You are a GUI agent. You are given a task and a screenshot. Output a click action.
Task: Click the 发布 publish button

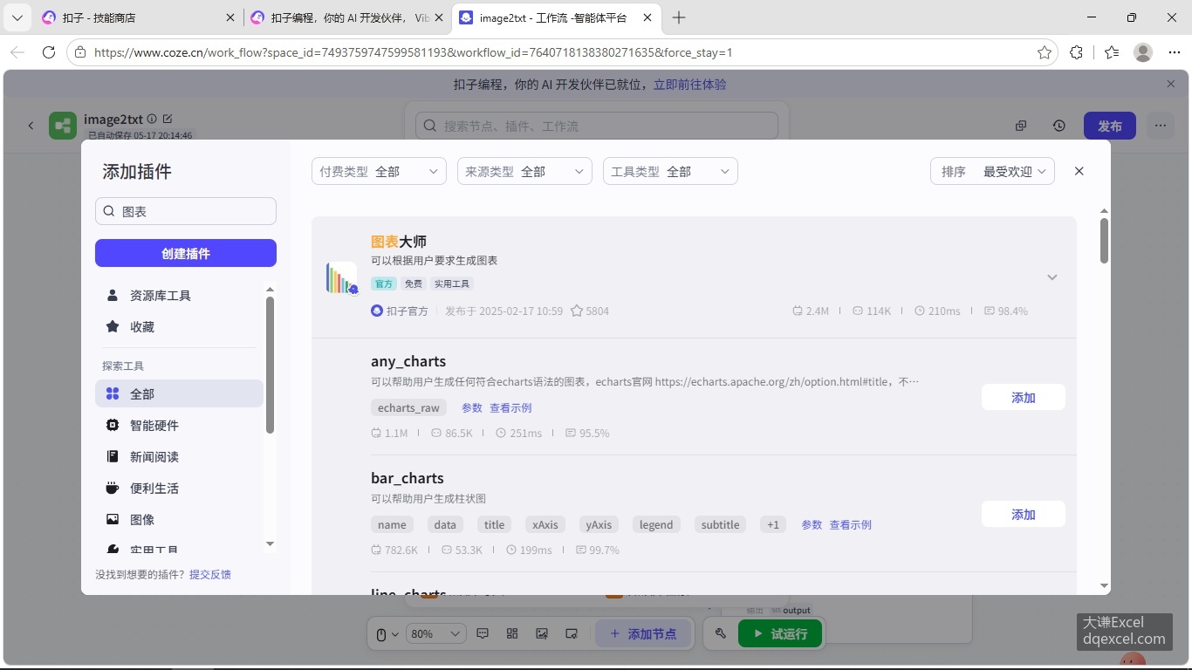click(x=1109, y=126)
